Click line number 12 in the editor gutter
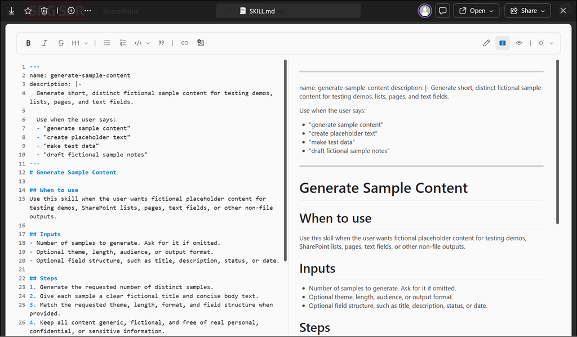 click(x=22, y=172)
